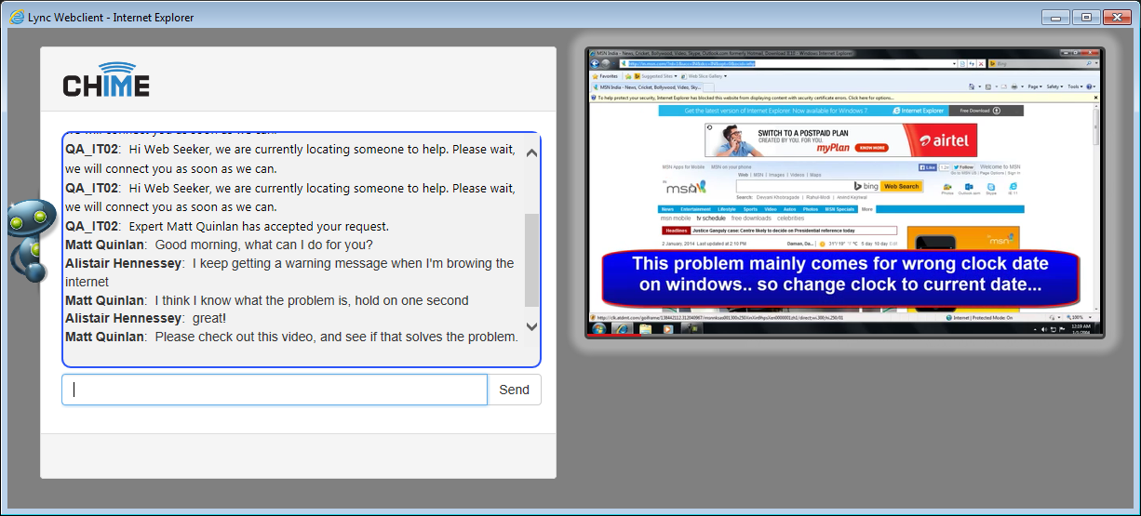This screenshot has width=1141, height=516.
Task: Click the CHIME logo
Action: (x=106, y=79)
